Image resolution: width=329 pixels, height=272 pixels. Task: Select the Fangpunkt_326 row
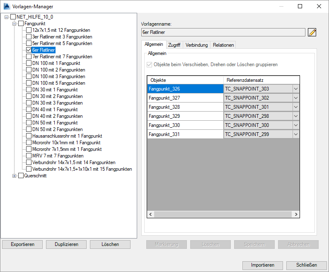[x=186, y=89]
